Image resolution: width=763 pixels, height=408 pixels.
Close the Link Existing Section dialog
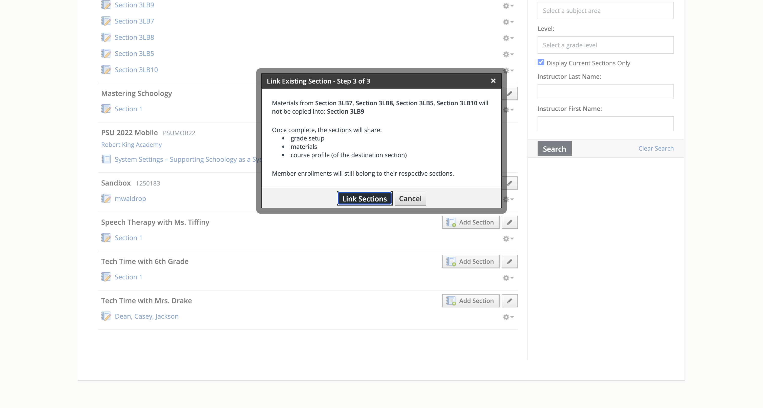(493, 81)
